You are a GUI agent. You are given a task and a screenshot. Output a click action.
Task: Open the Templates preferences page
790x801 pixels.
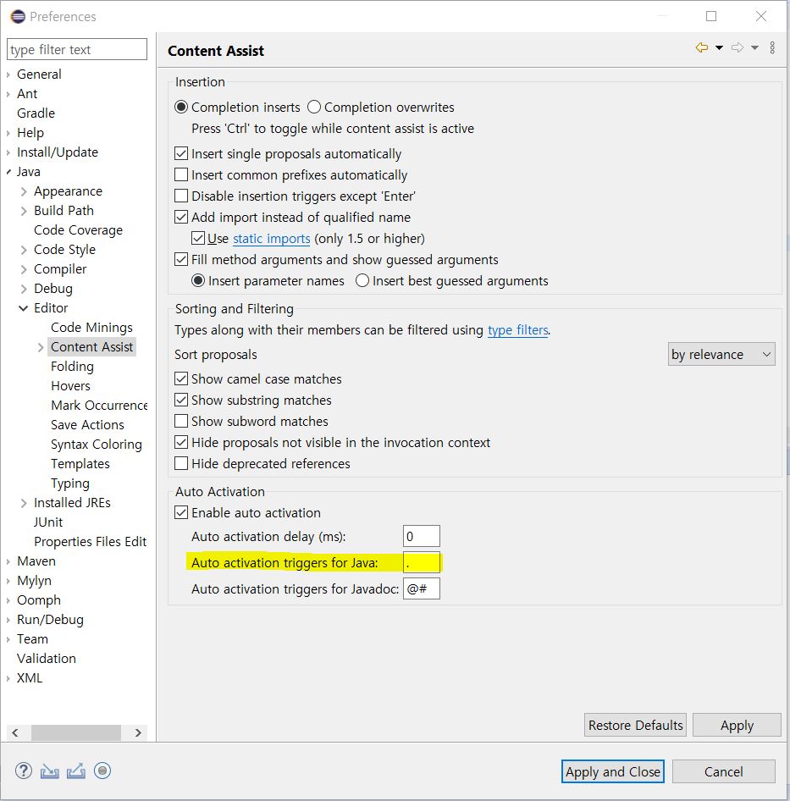coord(80,463)
